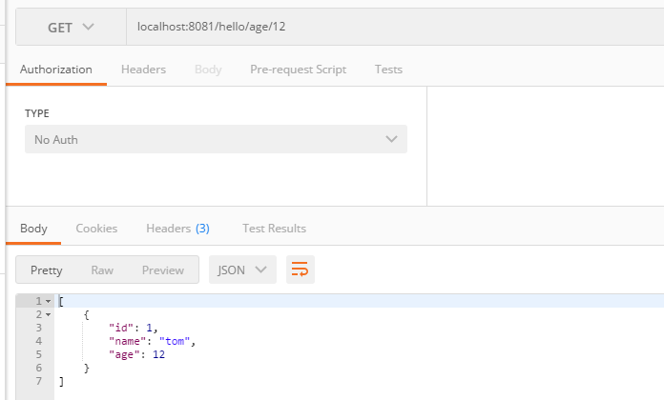Image resolution: width=664 pixels, height=400 pixels.
Task: Choose the Pretty response view
Action: pos(46,270)
